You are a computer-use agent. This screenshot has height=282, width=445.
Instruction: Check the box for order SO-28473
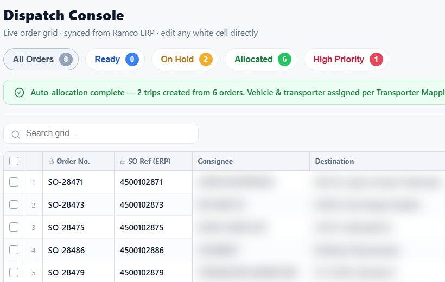point(14,204)
